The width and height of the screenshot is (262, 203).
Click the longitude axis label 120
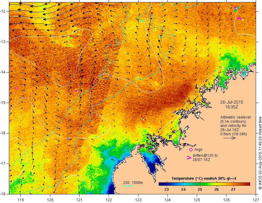pos(50,200)
